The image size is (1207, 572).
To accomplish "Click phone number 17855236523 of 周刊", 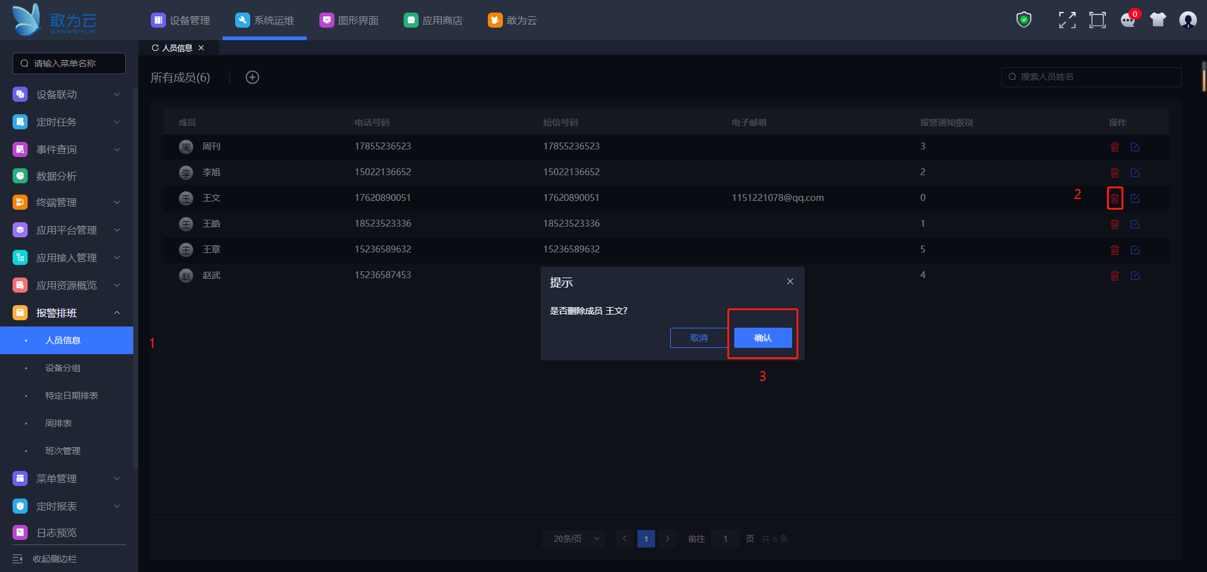I will click(383, 146).
